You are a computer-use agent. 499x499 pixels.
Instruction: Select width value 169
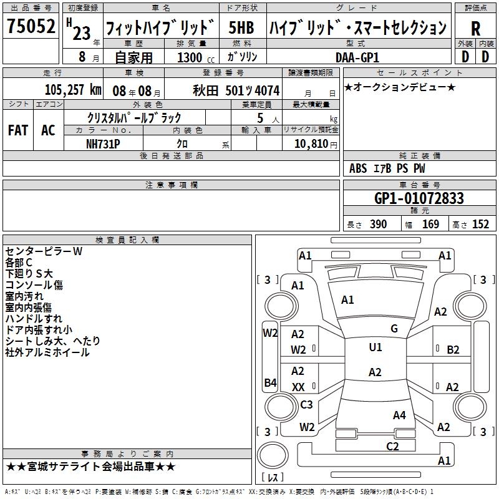point(430,225)
